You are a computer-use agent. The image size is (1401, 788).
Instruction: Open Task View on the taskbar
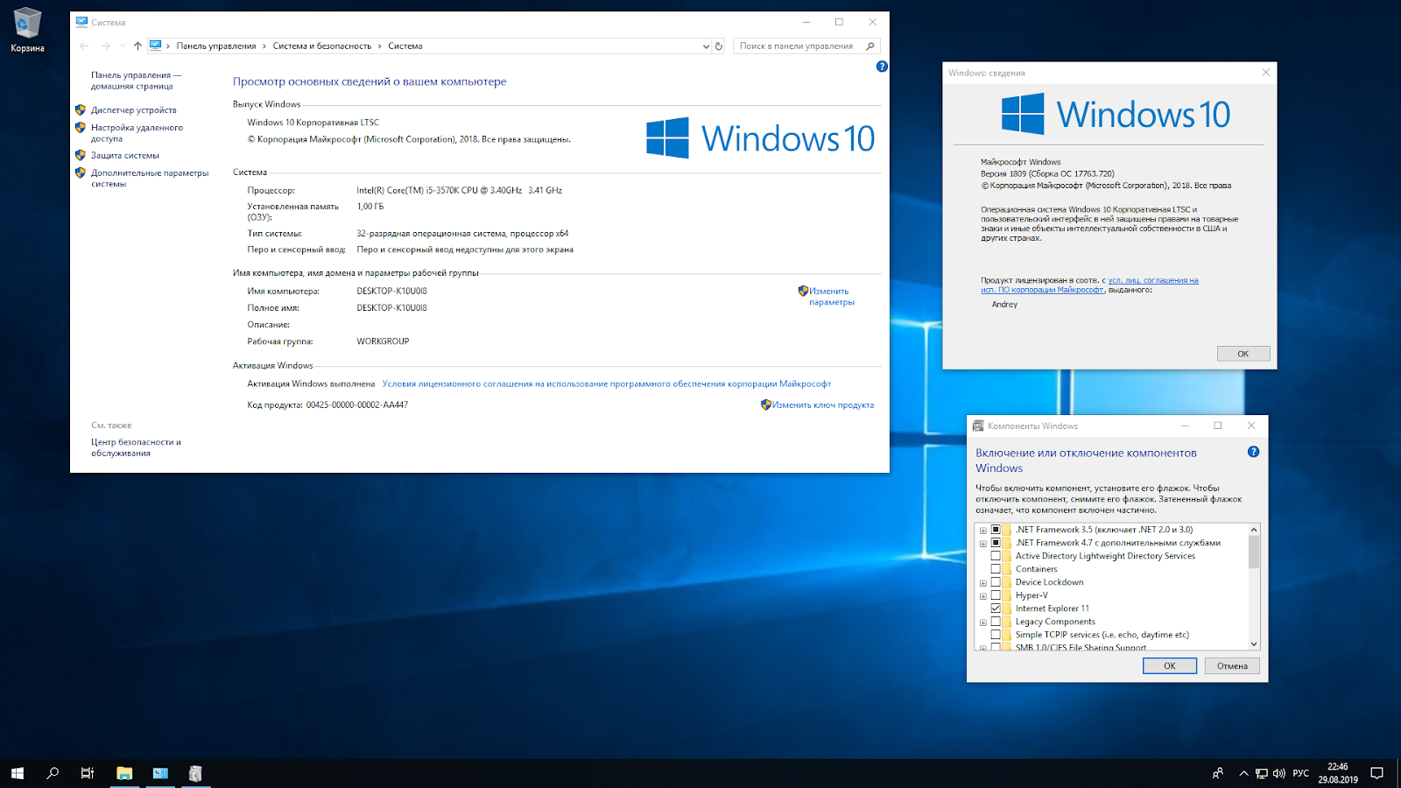(88, 773)
